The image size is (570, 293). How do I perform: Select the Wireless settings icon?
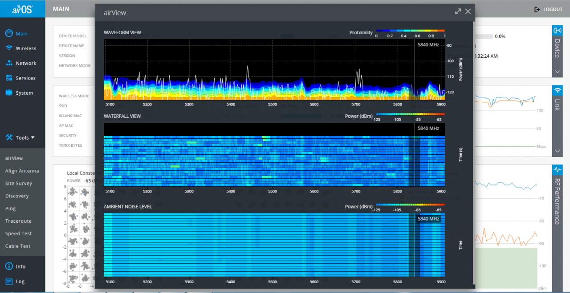click(9, 48)
